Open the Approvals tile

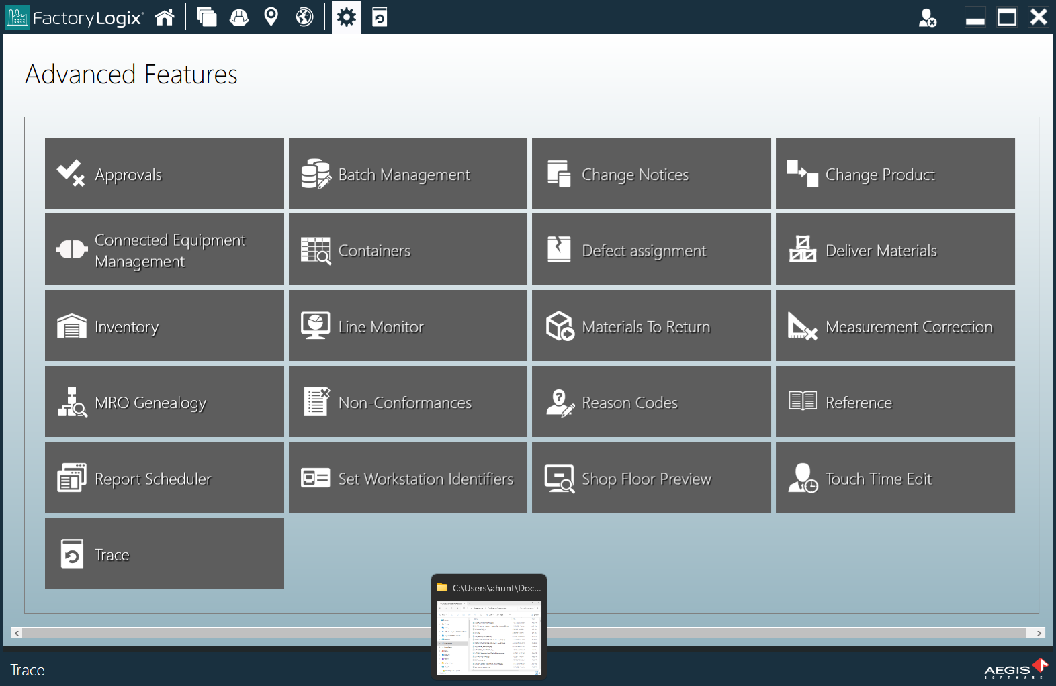(164, 174)
